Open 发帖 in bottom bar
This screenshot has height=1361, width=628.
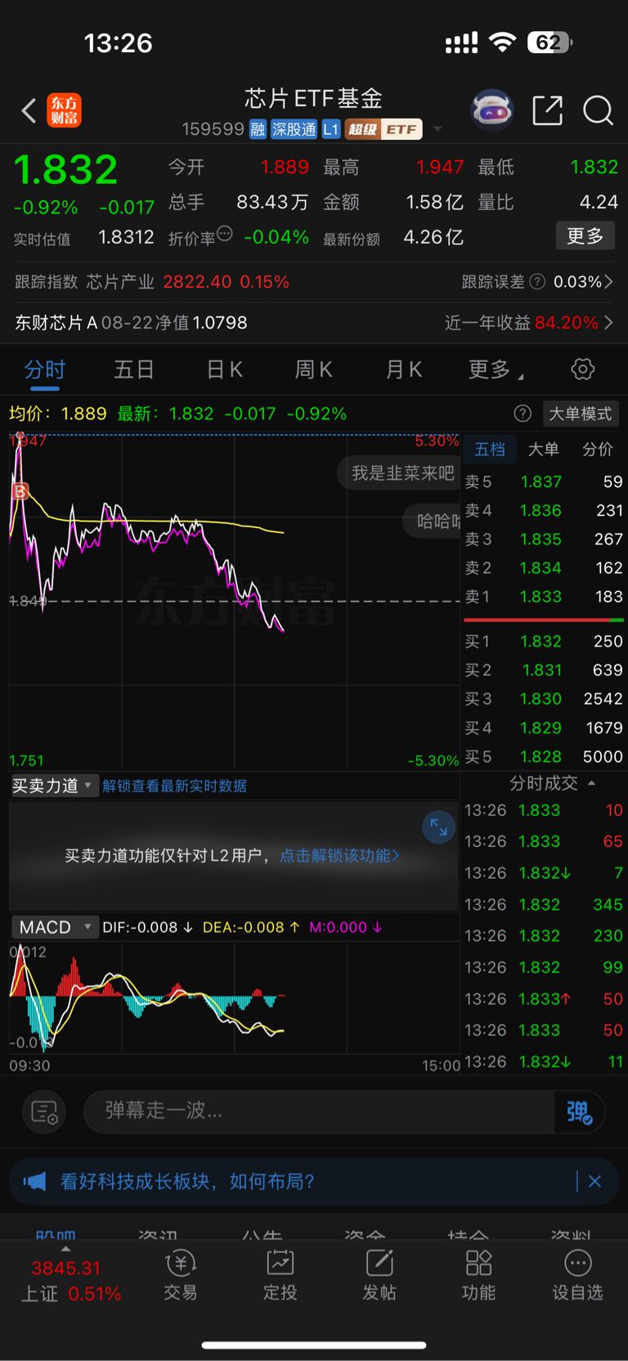379,1276
